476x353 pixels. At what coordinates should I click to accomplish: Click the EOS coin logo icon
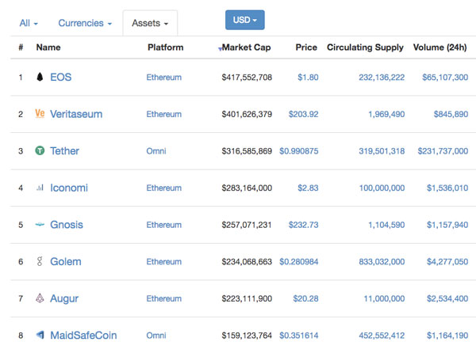coord(40,77)
